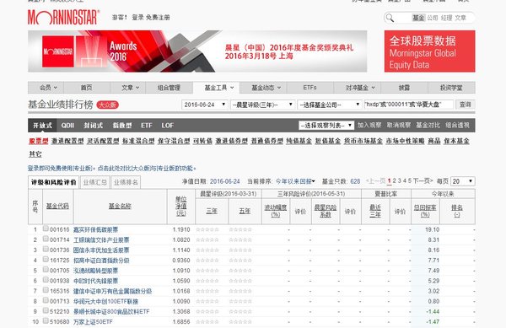Open the 2016-06-24 date dropdown
The width and height of the screenshot is (506, 328).
click(x=205, y=105)
